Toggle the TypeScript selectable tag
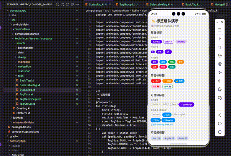The width and height of the screenshot is (231, 156). pos(186,104)
